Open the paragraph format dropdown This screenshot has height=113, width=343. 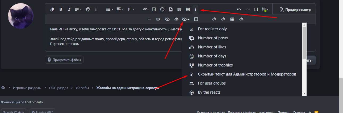(131, 9)
